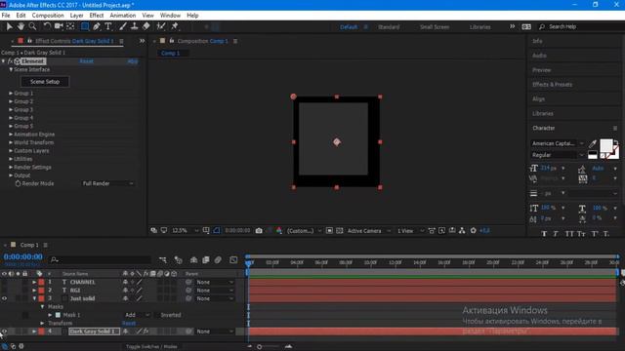Toggle visibility of Just solid layer
Image resolution: width=625 pixels, height=351 pixels.
[4, 298]
